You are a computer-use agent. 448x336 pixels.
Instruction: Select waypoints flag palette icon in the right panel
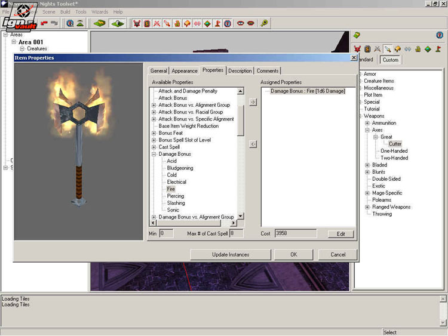pos(438,49)
